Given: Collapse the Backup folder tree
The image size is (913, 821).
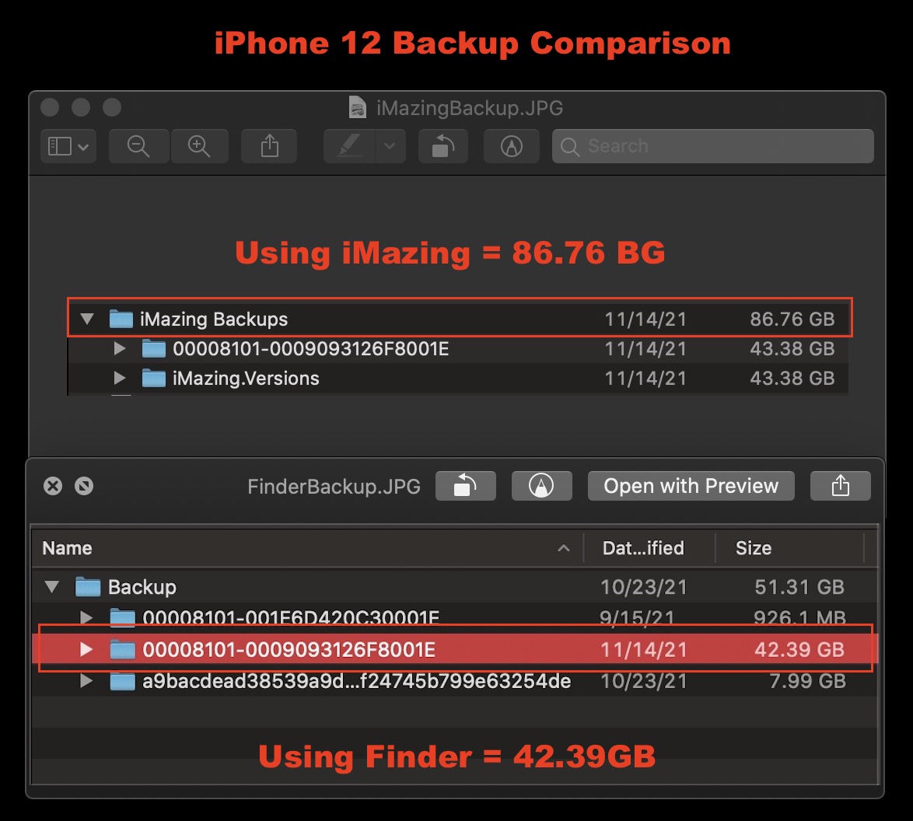Looking at the screenshot, I should [x=52, y=587].
